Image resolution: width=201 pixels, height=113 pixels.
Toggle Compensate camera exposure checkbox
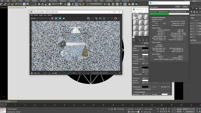pos(133,89)
